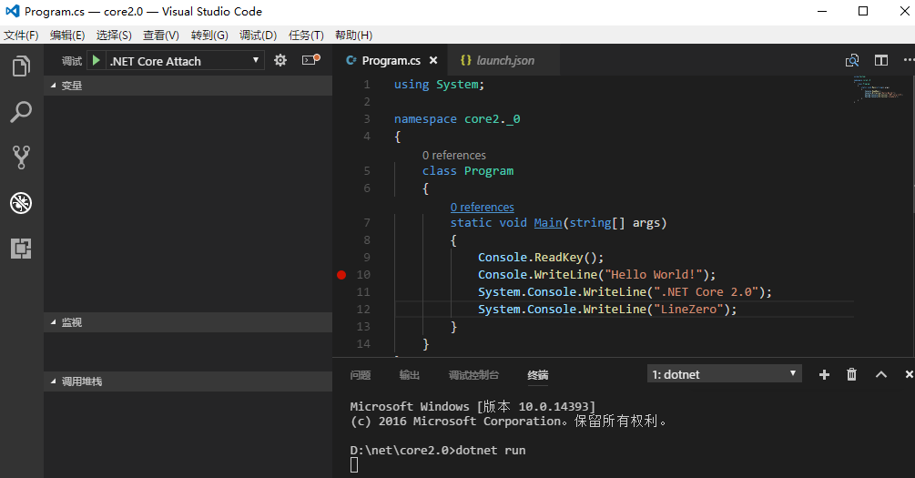Switch to the 终端 panel tab
Viewport: 915px width, 478px height.
click(x=537, y=375)
